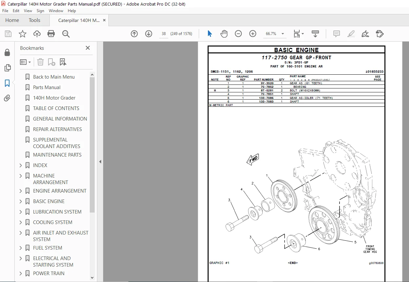Delete selected bookmark trash icon

40,62
